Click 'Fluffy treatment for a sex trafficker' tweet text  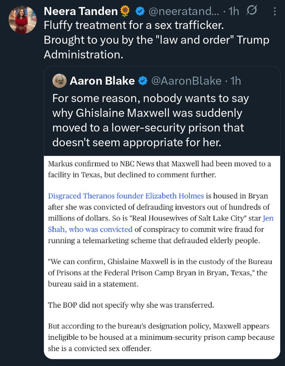point(134,25)
